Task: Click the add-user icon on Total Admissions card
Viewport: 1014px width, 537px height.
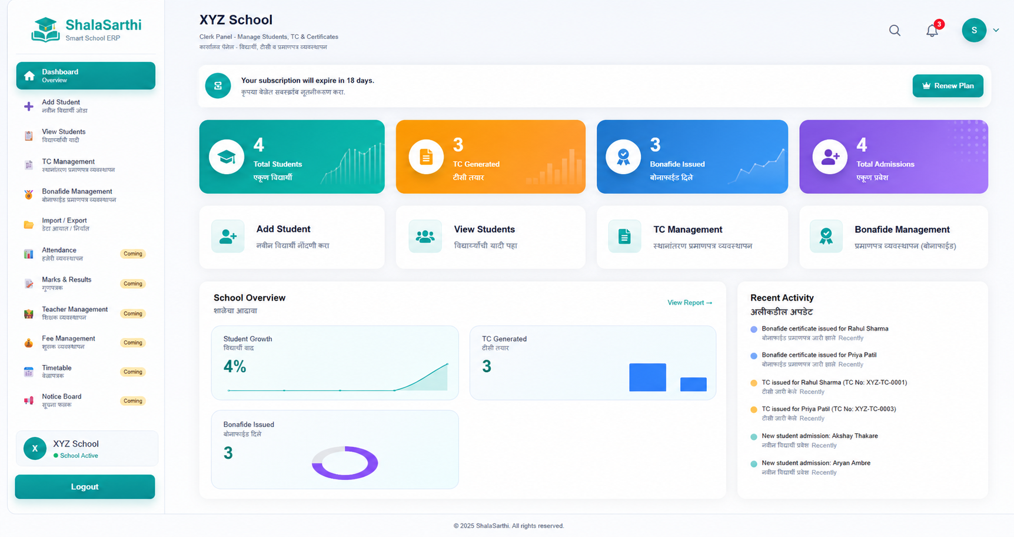Action: click(830, 157)
